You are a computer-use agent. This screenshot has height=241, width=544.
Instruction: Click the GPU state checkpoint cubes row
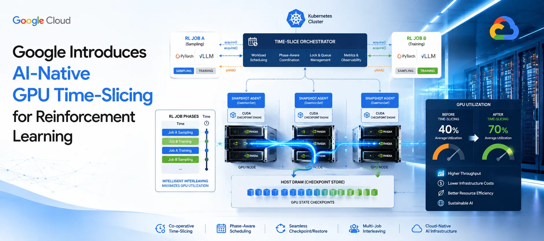point(312,192)
